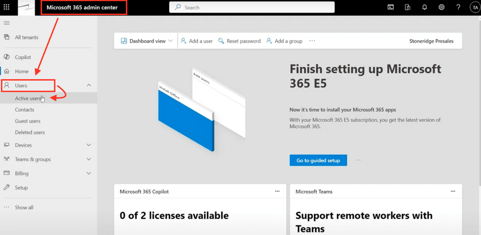Open the app launcher waffle icon

6,8
